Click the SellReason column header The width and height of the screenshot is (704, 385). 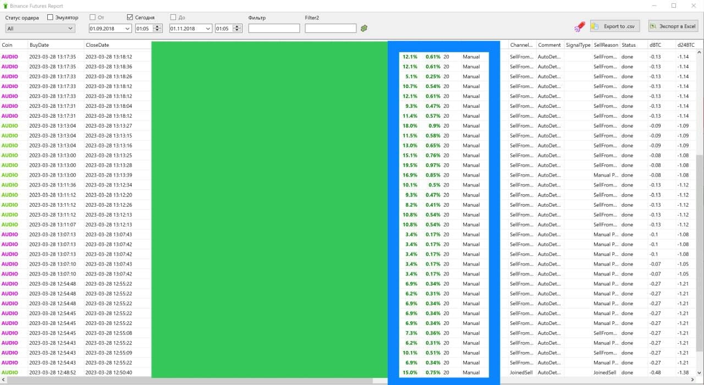click(x=606, y=45)
